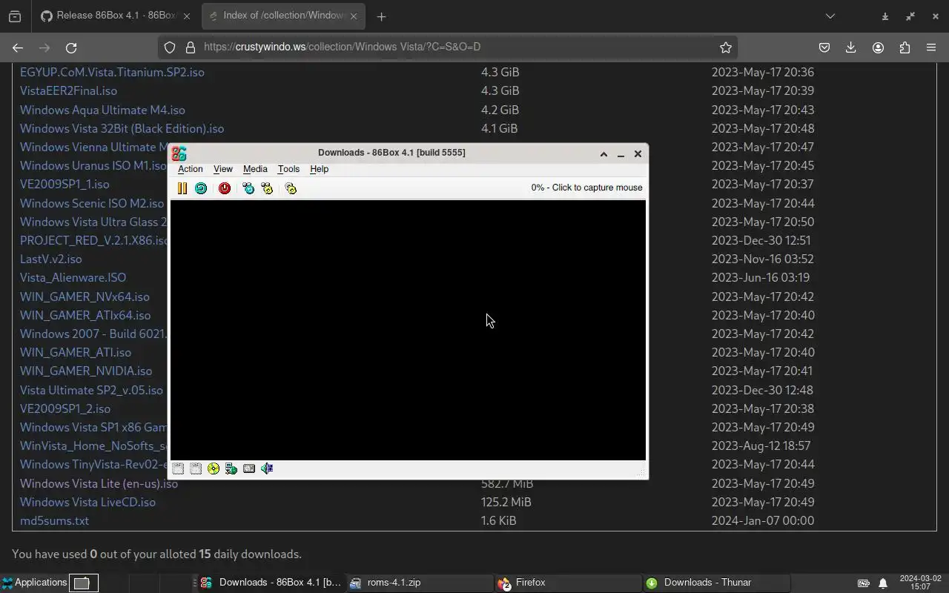Screen dimensions: 949x593
Task: Click the hard reset icon in 86Box toolbar
Action: (x=201, y=188)
